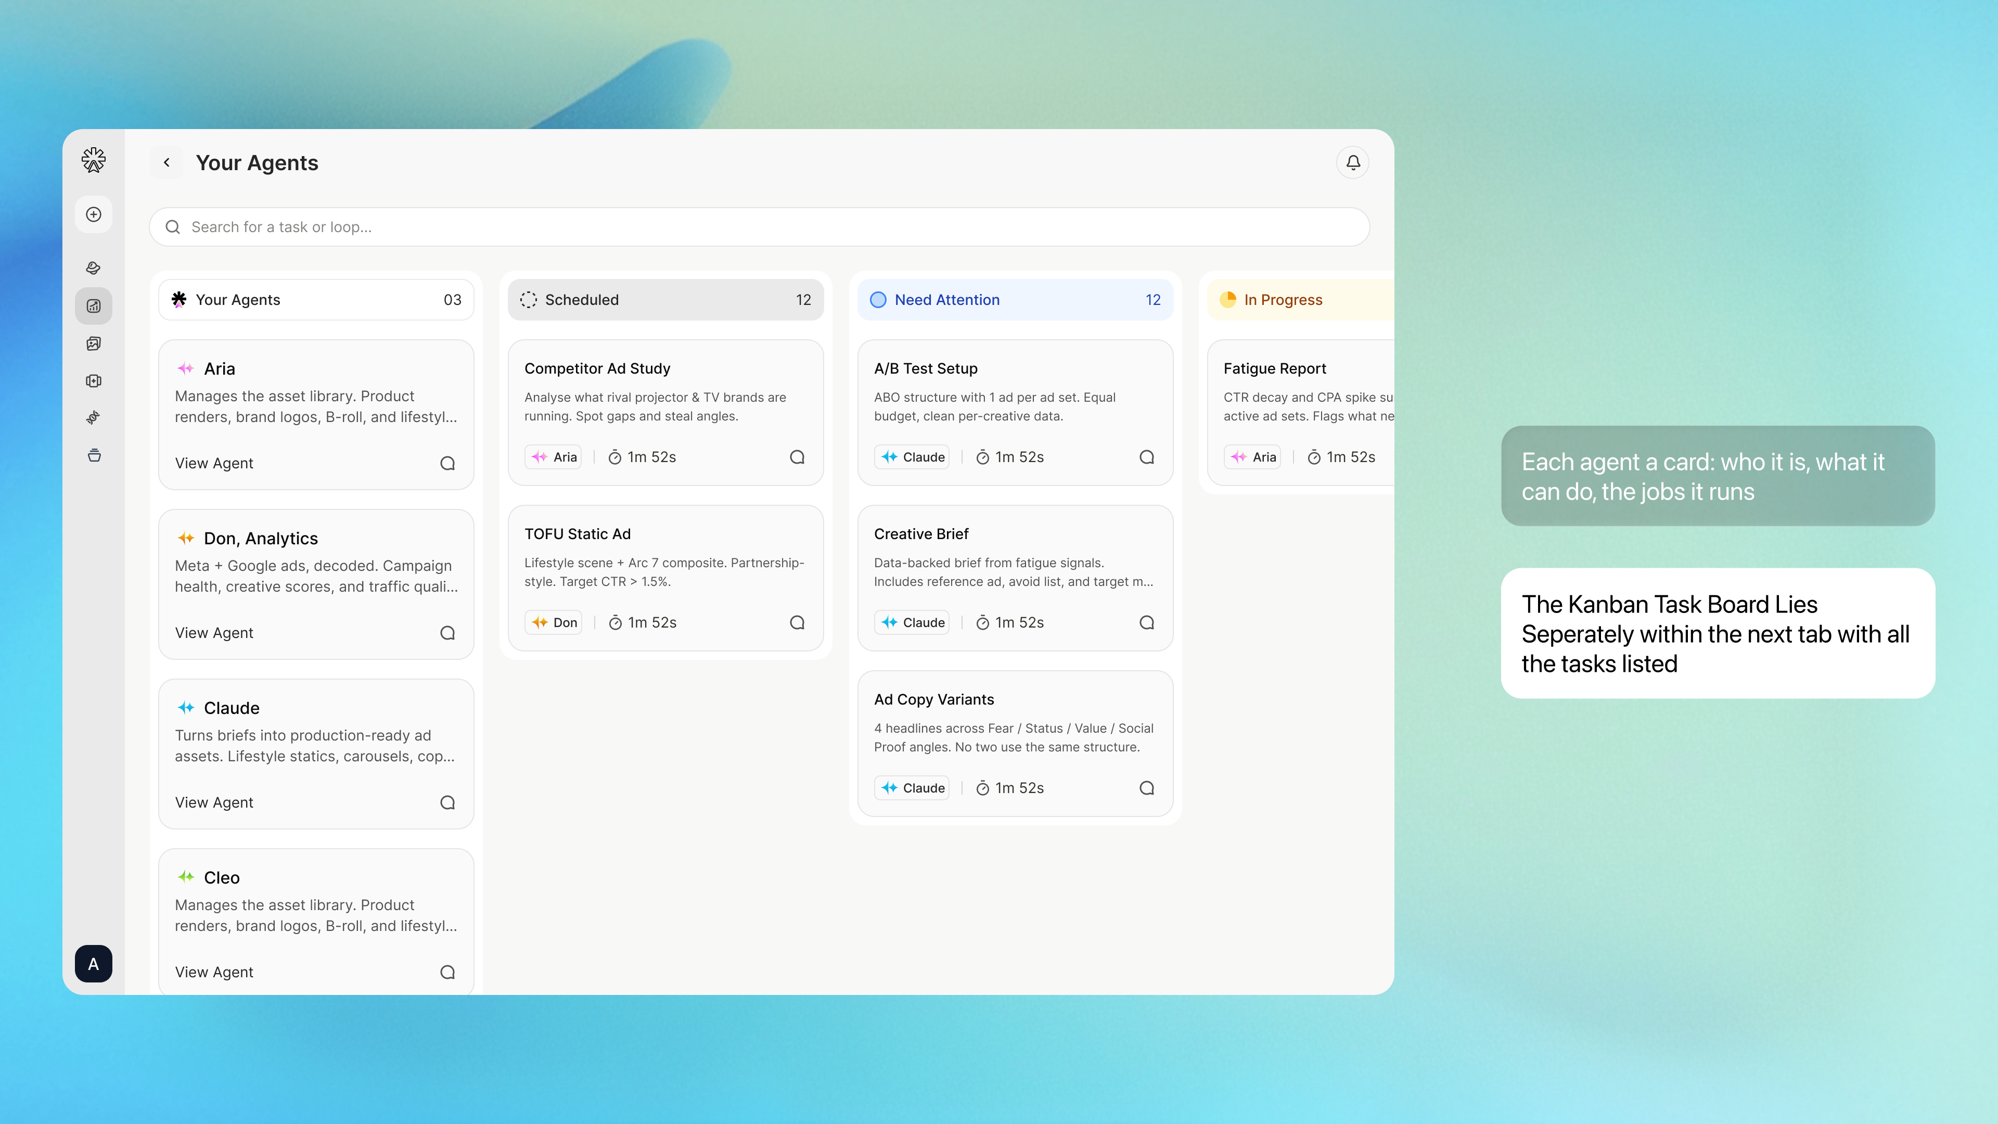
Task: Open chat bubble on Don, Analytics card
Action: (x=447, y=633)
